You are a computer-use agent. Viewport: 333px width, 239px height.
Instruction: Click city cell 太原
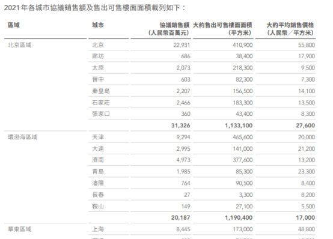(x=98, y=68)
